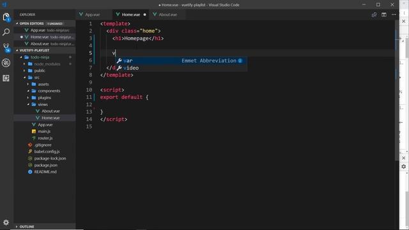Open the Extensions view
This screenshot has height=230, width=409.
(x=6, y=78)
